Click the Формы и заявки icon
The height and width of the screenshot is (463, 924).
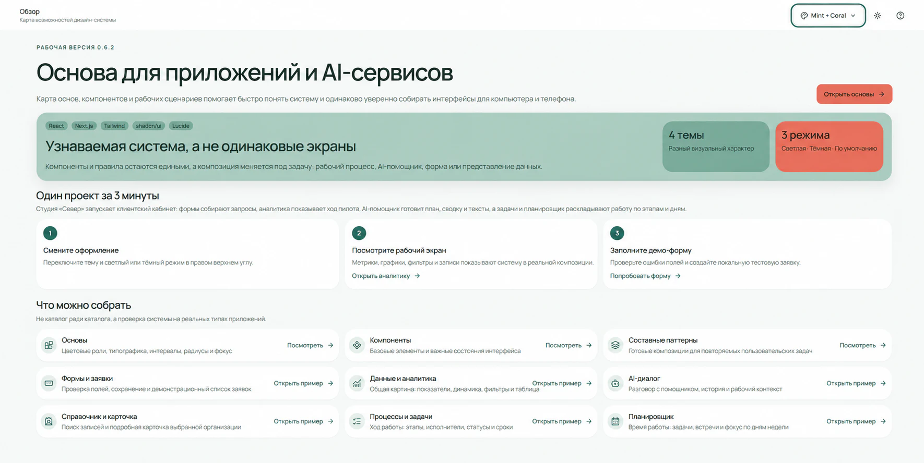click(49, 383)
